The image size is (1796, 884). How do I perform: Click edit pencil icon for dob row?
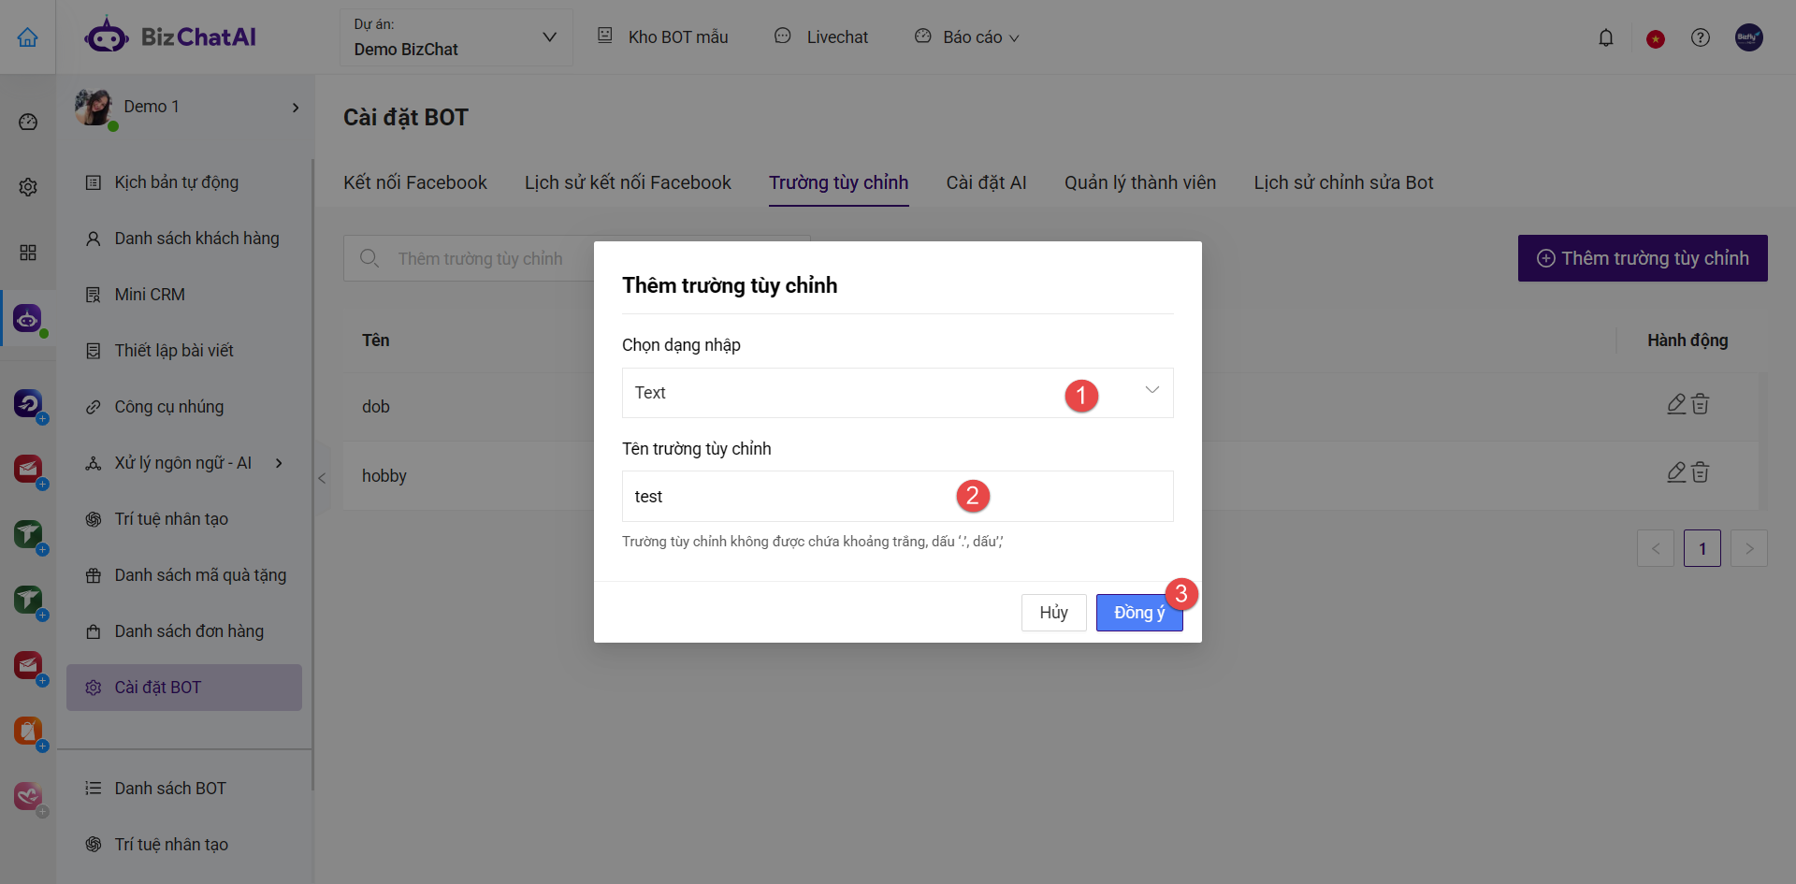click(x=1675, y=404)
